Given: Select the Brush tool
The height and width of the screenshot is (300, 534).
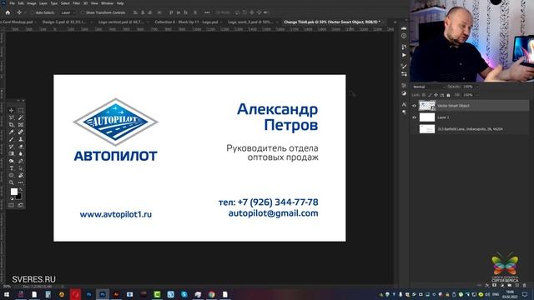Looking at the screenshot, I should tap(11, 139).
